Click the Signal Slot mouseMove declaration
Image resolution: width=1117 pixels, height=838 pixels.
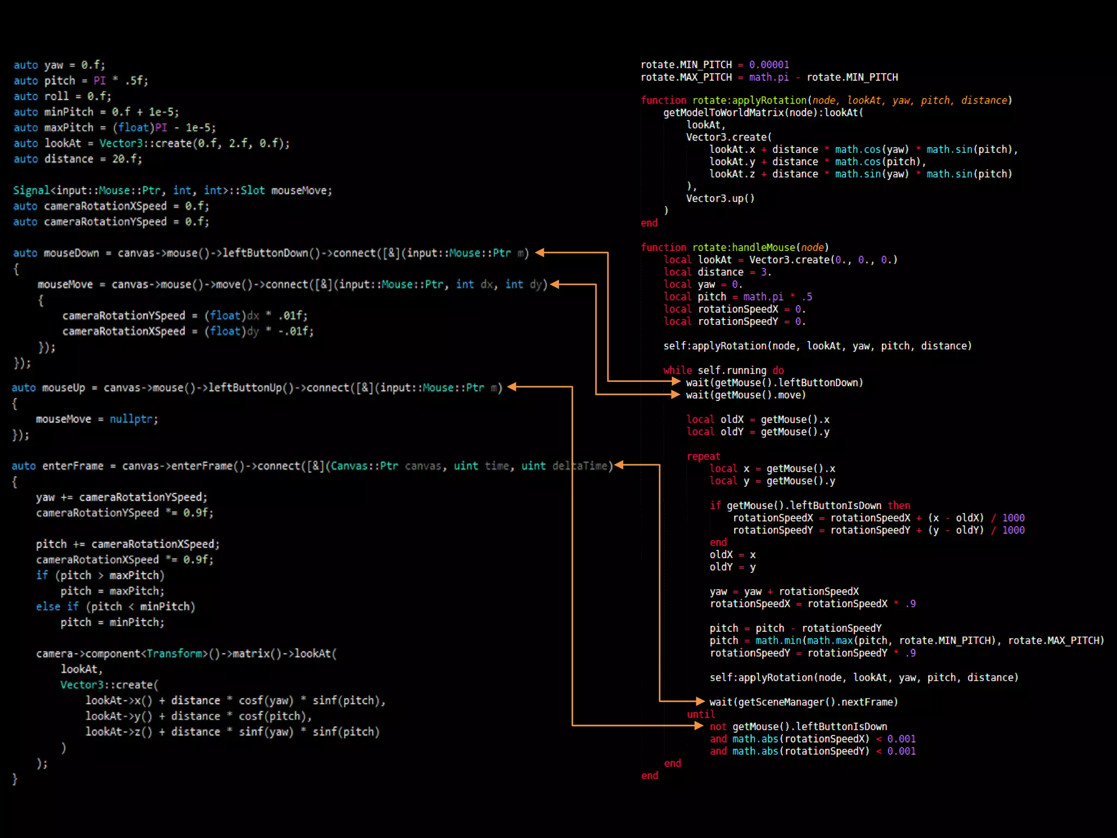click(x=172, y=190)
